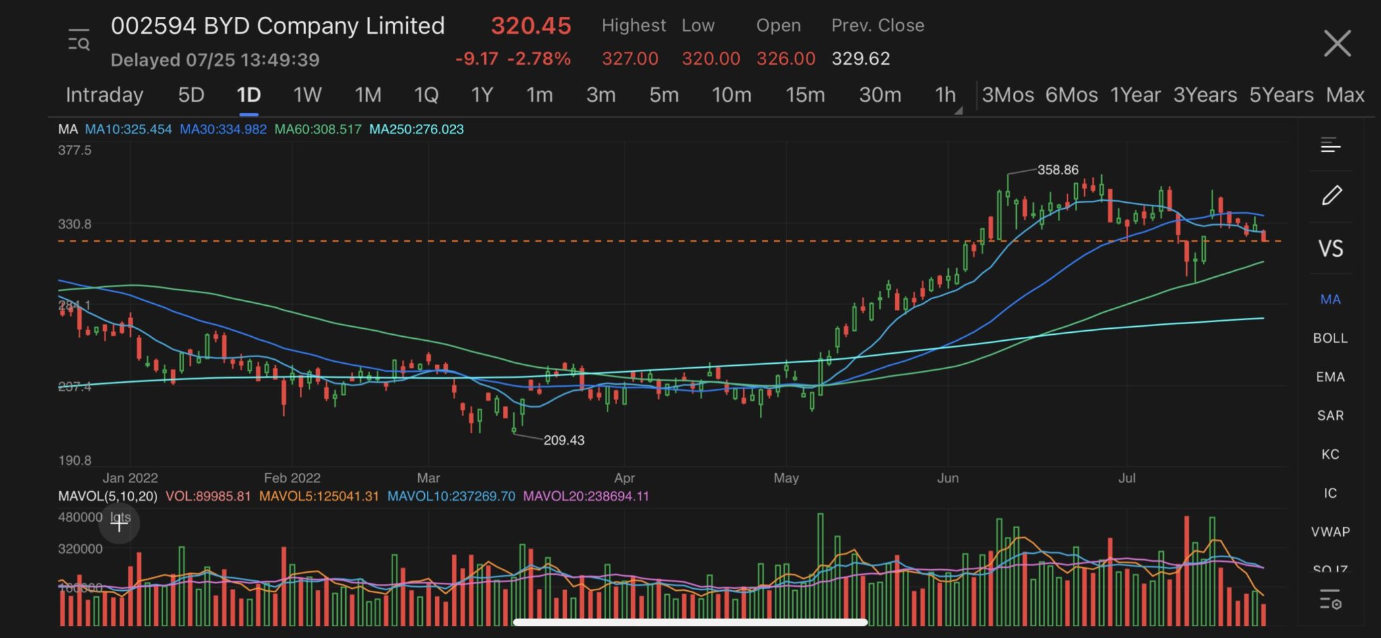Switch to the 30m minute chart
The width and height of the screenshot is (1381, 638).
tap(880, 95)
